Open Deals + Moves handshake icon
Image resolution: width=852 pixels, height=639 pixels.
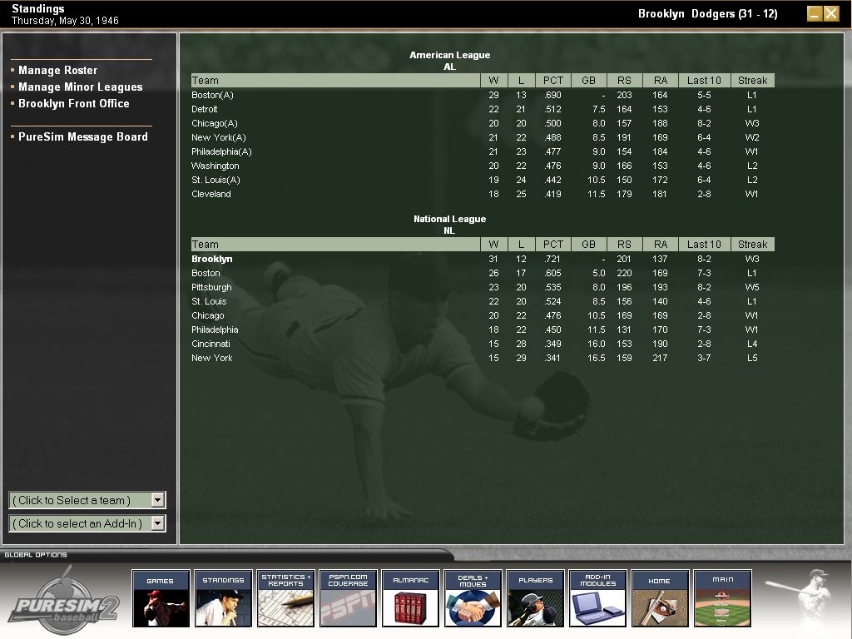click(x=473, y=597)
